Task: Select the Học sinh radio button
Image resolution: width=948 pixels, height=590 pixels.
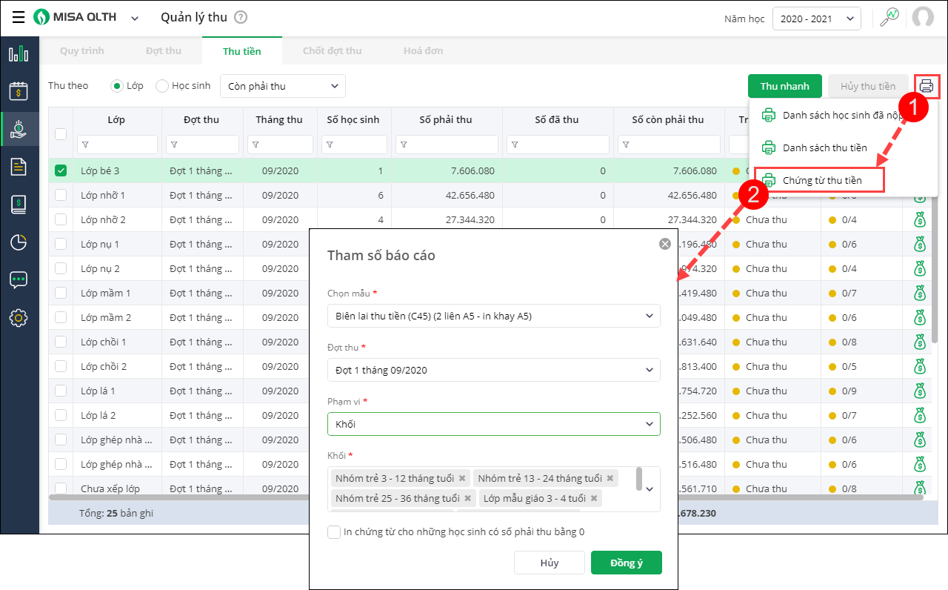Action: pos(162,86)
